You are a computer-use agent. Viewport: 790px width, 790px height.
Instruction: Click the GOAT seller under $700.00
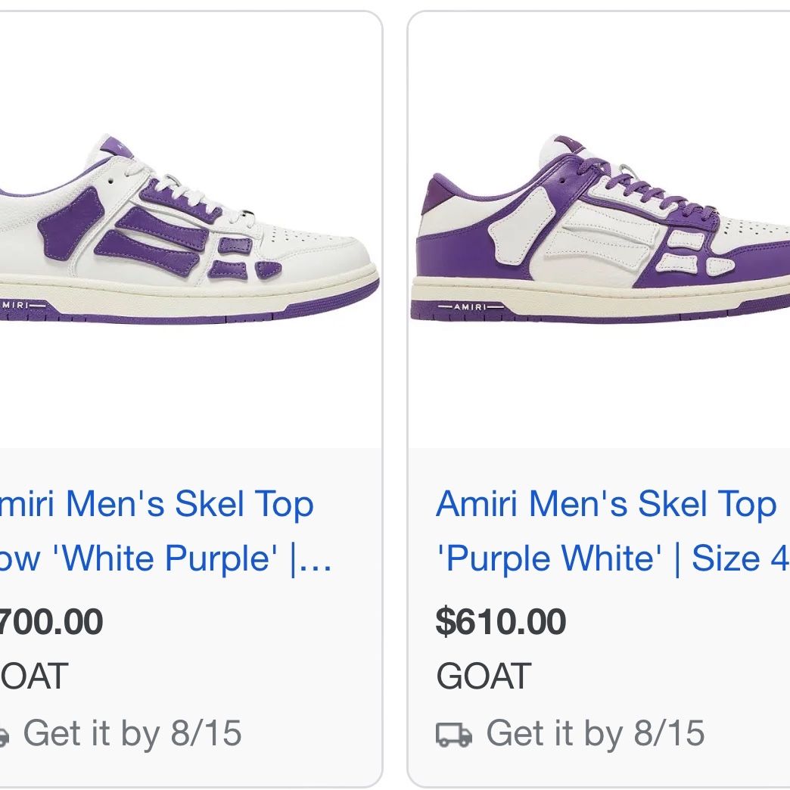click(34, 676)
